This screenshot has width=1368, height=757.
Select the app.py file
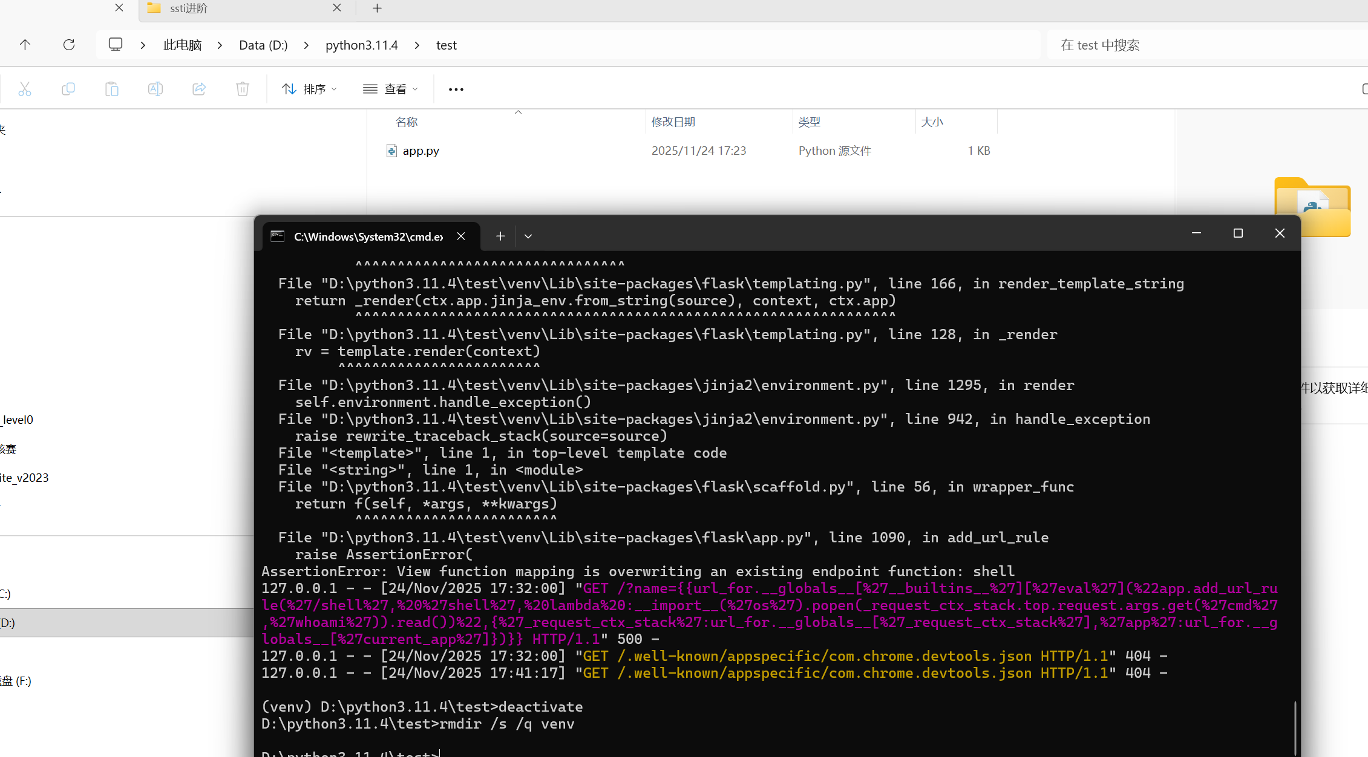pos(421,151)
